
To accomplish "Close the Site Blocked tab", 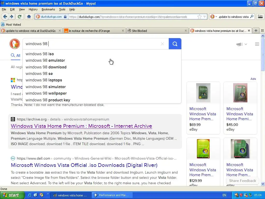I will [x=186, y=31].
